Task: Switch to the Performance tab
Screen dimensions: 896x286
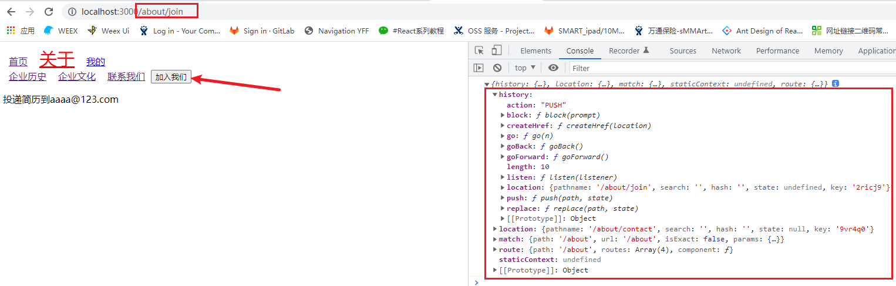Action: [x=777, y=51]
